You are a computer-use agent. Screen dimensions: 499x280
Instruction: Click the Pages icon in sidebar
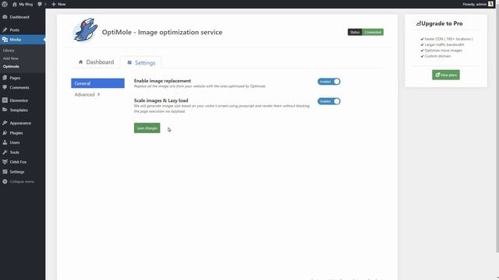[5, 78]
